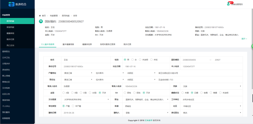Click the home icon in breadcrumb

pos(40,16)
